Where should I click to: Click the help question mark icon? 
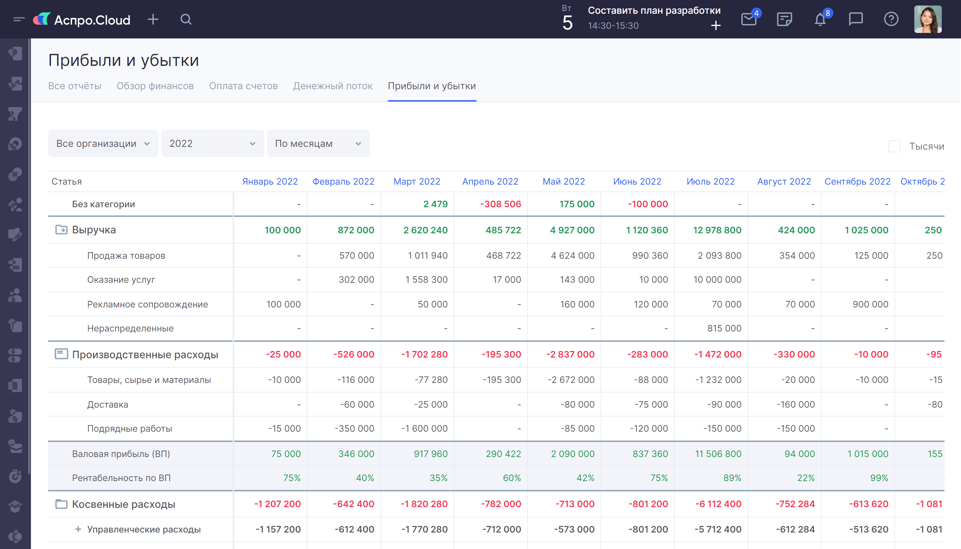[x=891, y=19]
